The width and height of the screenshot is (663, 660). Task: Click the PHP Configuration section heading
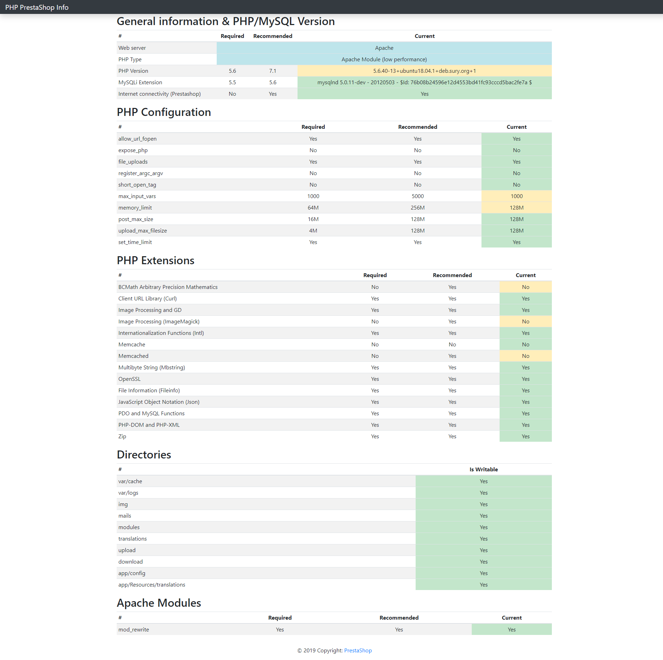(x=164, y=112)
